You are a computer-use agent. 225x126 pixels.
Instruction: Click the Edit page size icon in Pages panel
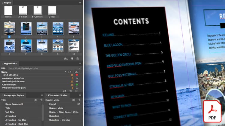[x=66, y=59]
